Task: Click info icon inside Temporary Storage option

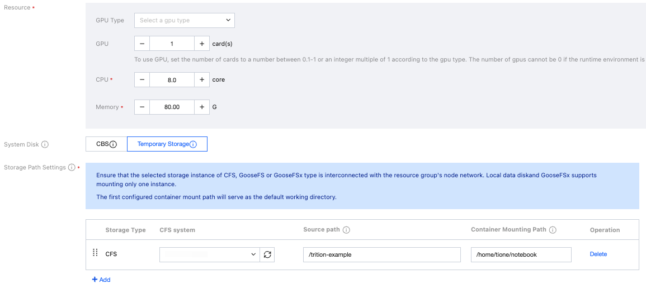Action: pyautogui.click(x=193, y=144)
